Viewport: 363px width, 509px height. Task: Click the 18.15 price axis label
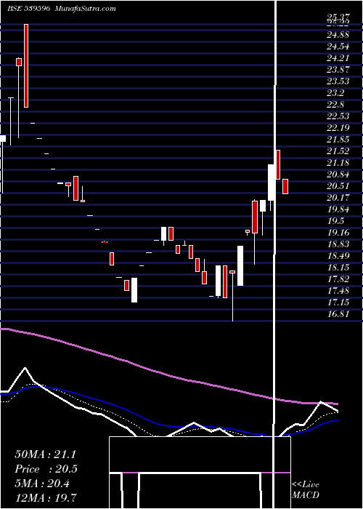click(x=338, y=268)
